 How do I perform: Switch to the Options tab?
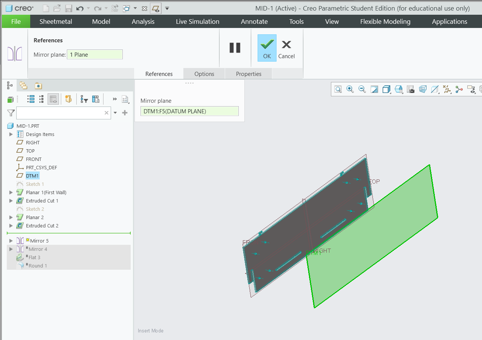point(204,73)
